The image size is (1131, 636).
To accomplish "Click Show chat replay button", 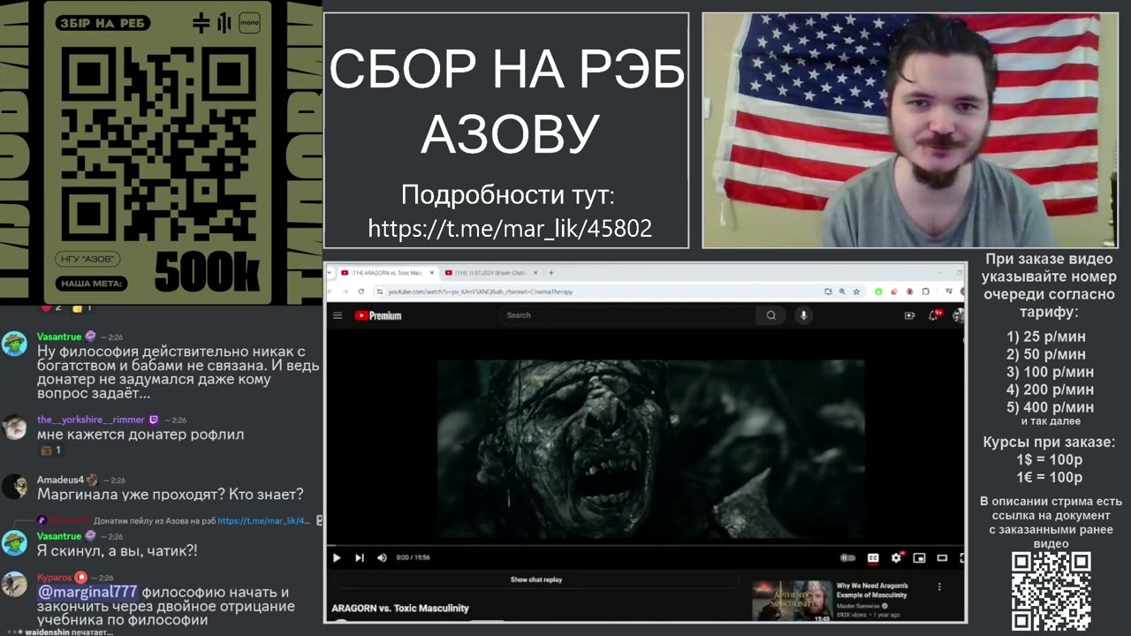I will click(536, 579).
